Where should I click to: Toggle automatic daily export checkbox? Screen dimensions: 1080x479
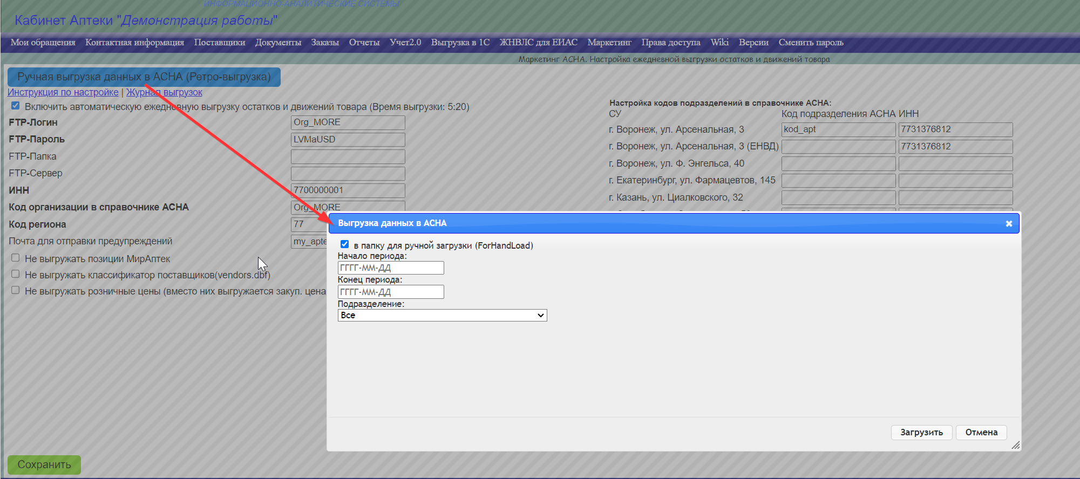coord(16,106)
